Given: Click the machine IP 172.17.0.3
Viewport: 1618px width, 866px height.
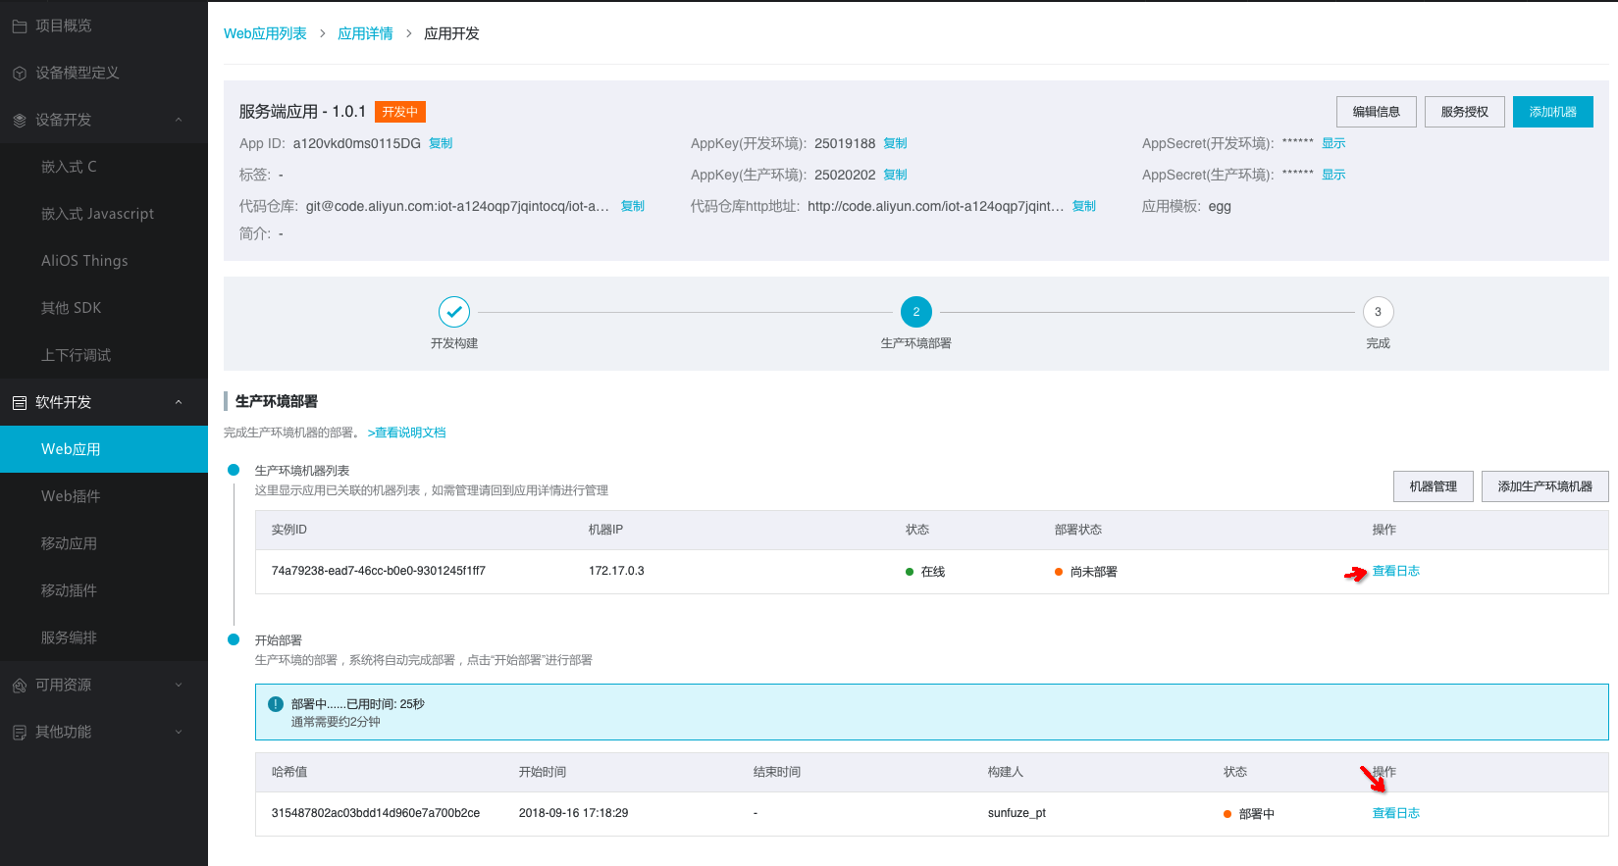Looking at the screenshot, I should pos(616,571).
